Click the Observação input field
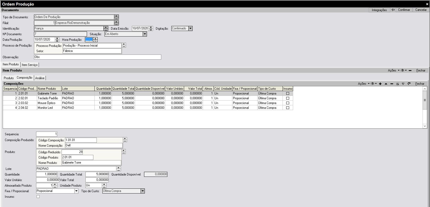This screenshot has height=207, width=430. (97, 57)
